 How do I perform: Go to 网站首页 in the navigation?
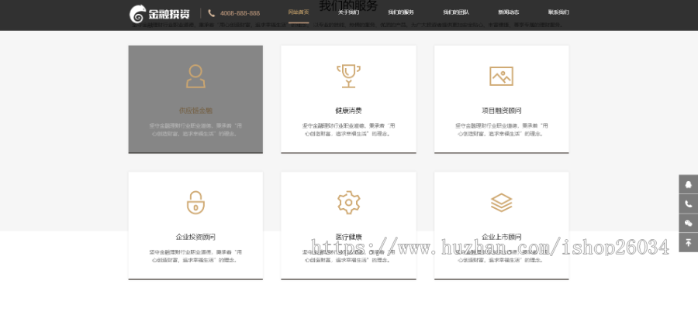(x=299, y=12)
